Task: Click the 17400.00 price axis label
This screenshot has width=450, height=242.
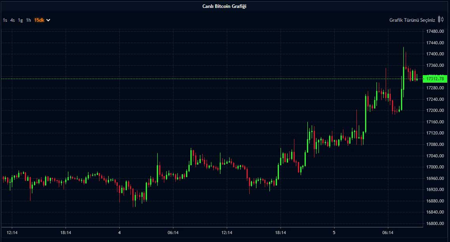Action: 435,54
